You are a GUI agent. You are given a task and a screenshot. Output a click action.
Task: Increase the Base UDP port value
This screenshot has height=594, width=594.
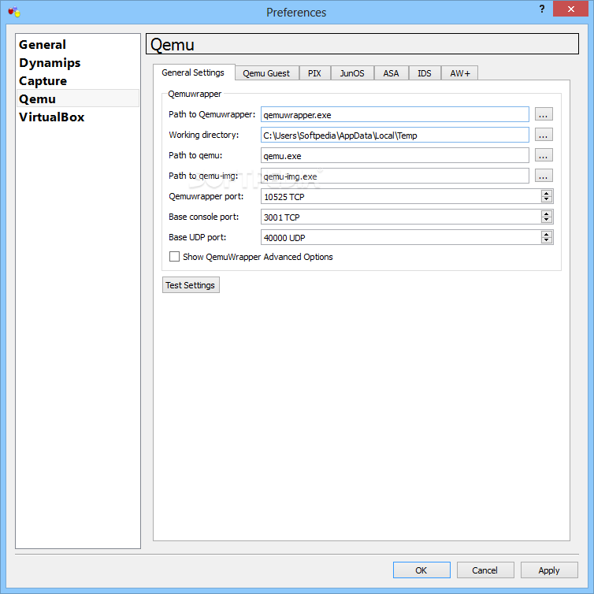coord(546,234)
